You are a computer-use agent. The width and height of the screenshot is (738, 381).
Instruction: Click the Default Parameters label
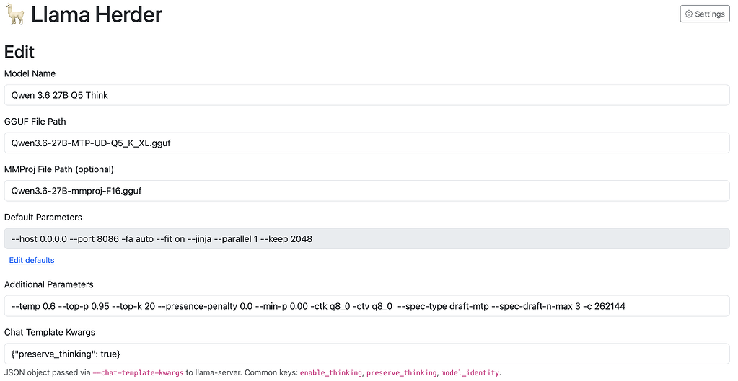tap(43, 218)
